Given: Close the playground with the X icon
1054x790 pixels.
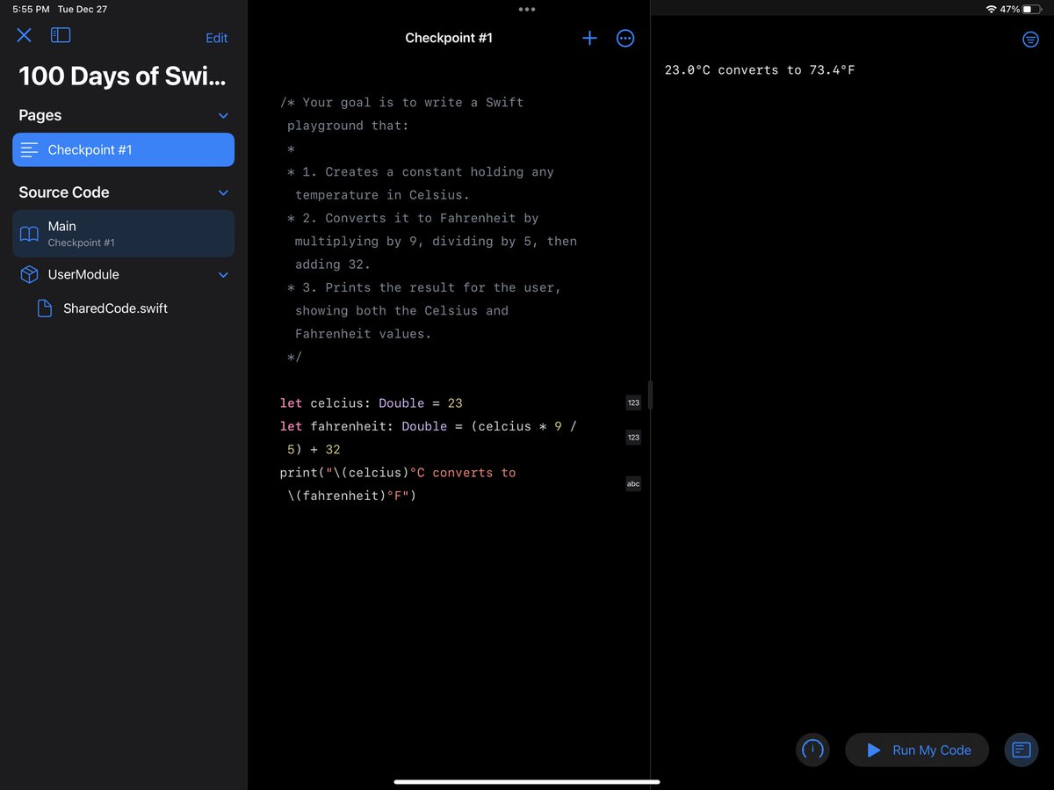Looking at the screenshot, I should tap(25, 35).
